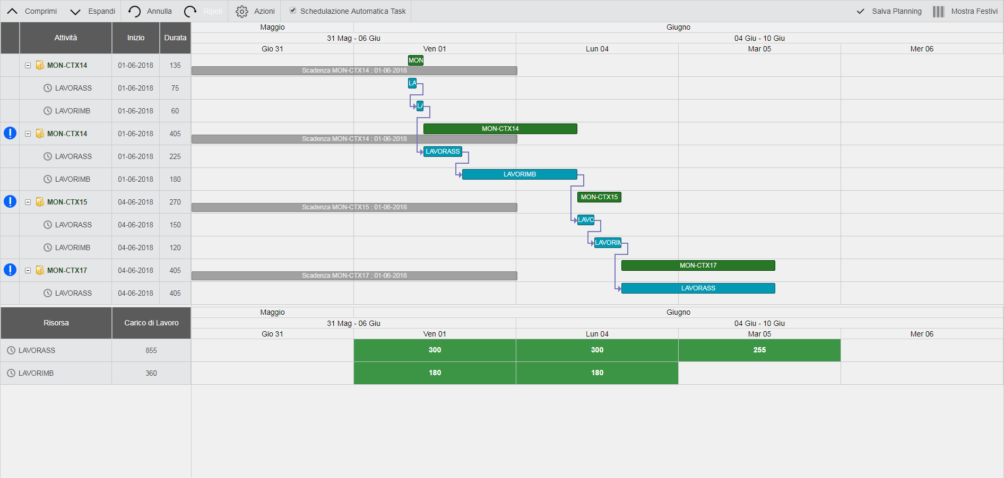
Task: Click the Espandi expand chevron icon
Action: [x=75, y=12]
